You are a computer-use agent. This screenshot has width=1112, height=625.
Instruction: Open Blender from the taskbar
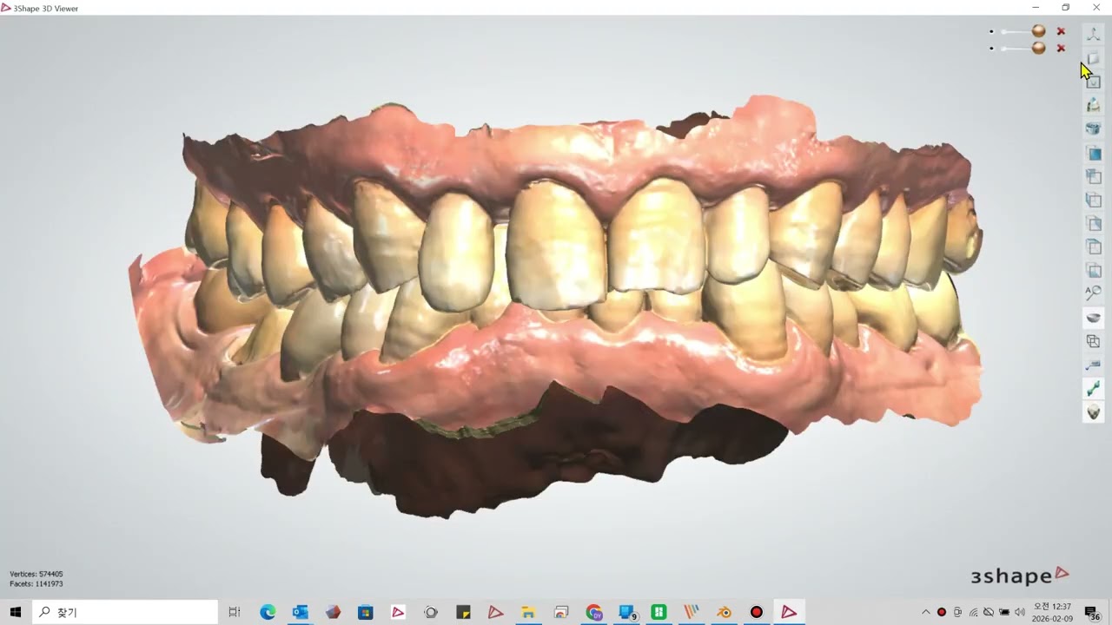724,612
